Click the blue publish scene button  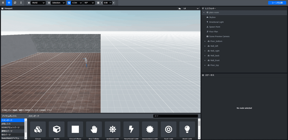pyautogui.click(x=277, y=3)
